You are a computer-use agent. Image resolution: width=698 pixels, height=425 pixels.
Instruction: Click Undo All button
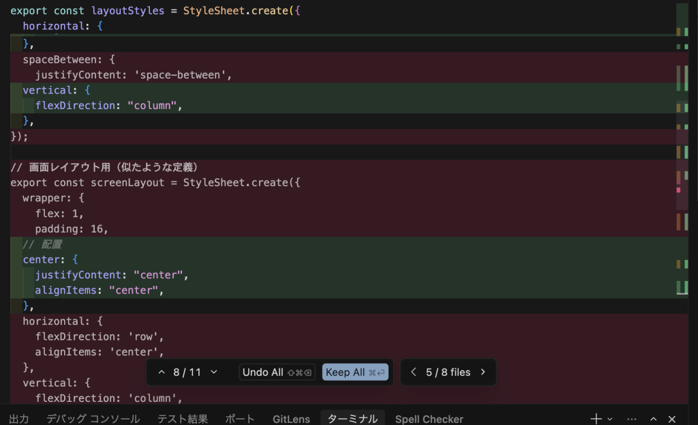(277, 372)
